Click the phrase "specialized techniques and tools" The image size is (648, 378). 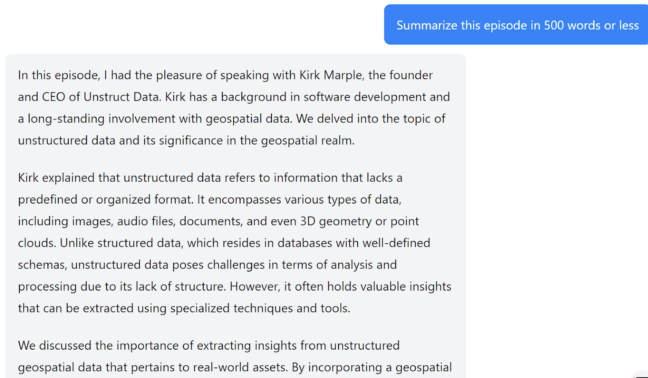click(260, 308)
